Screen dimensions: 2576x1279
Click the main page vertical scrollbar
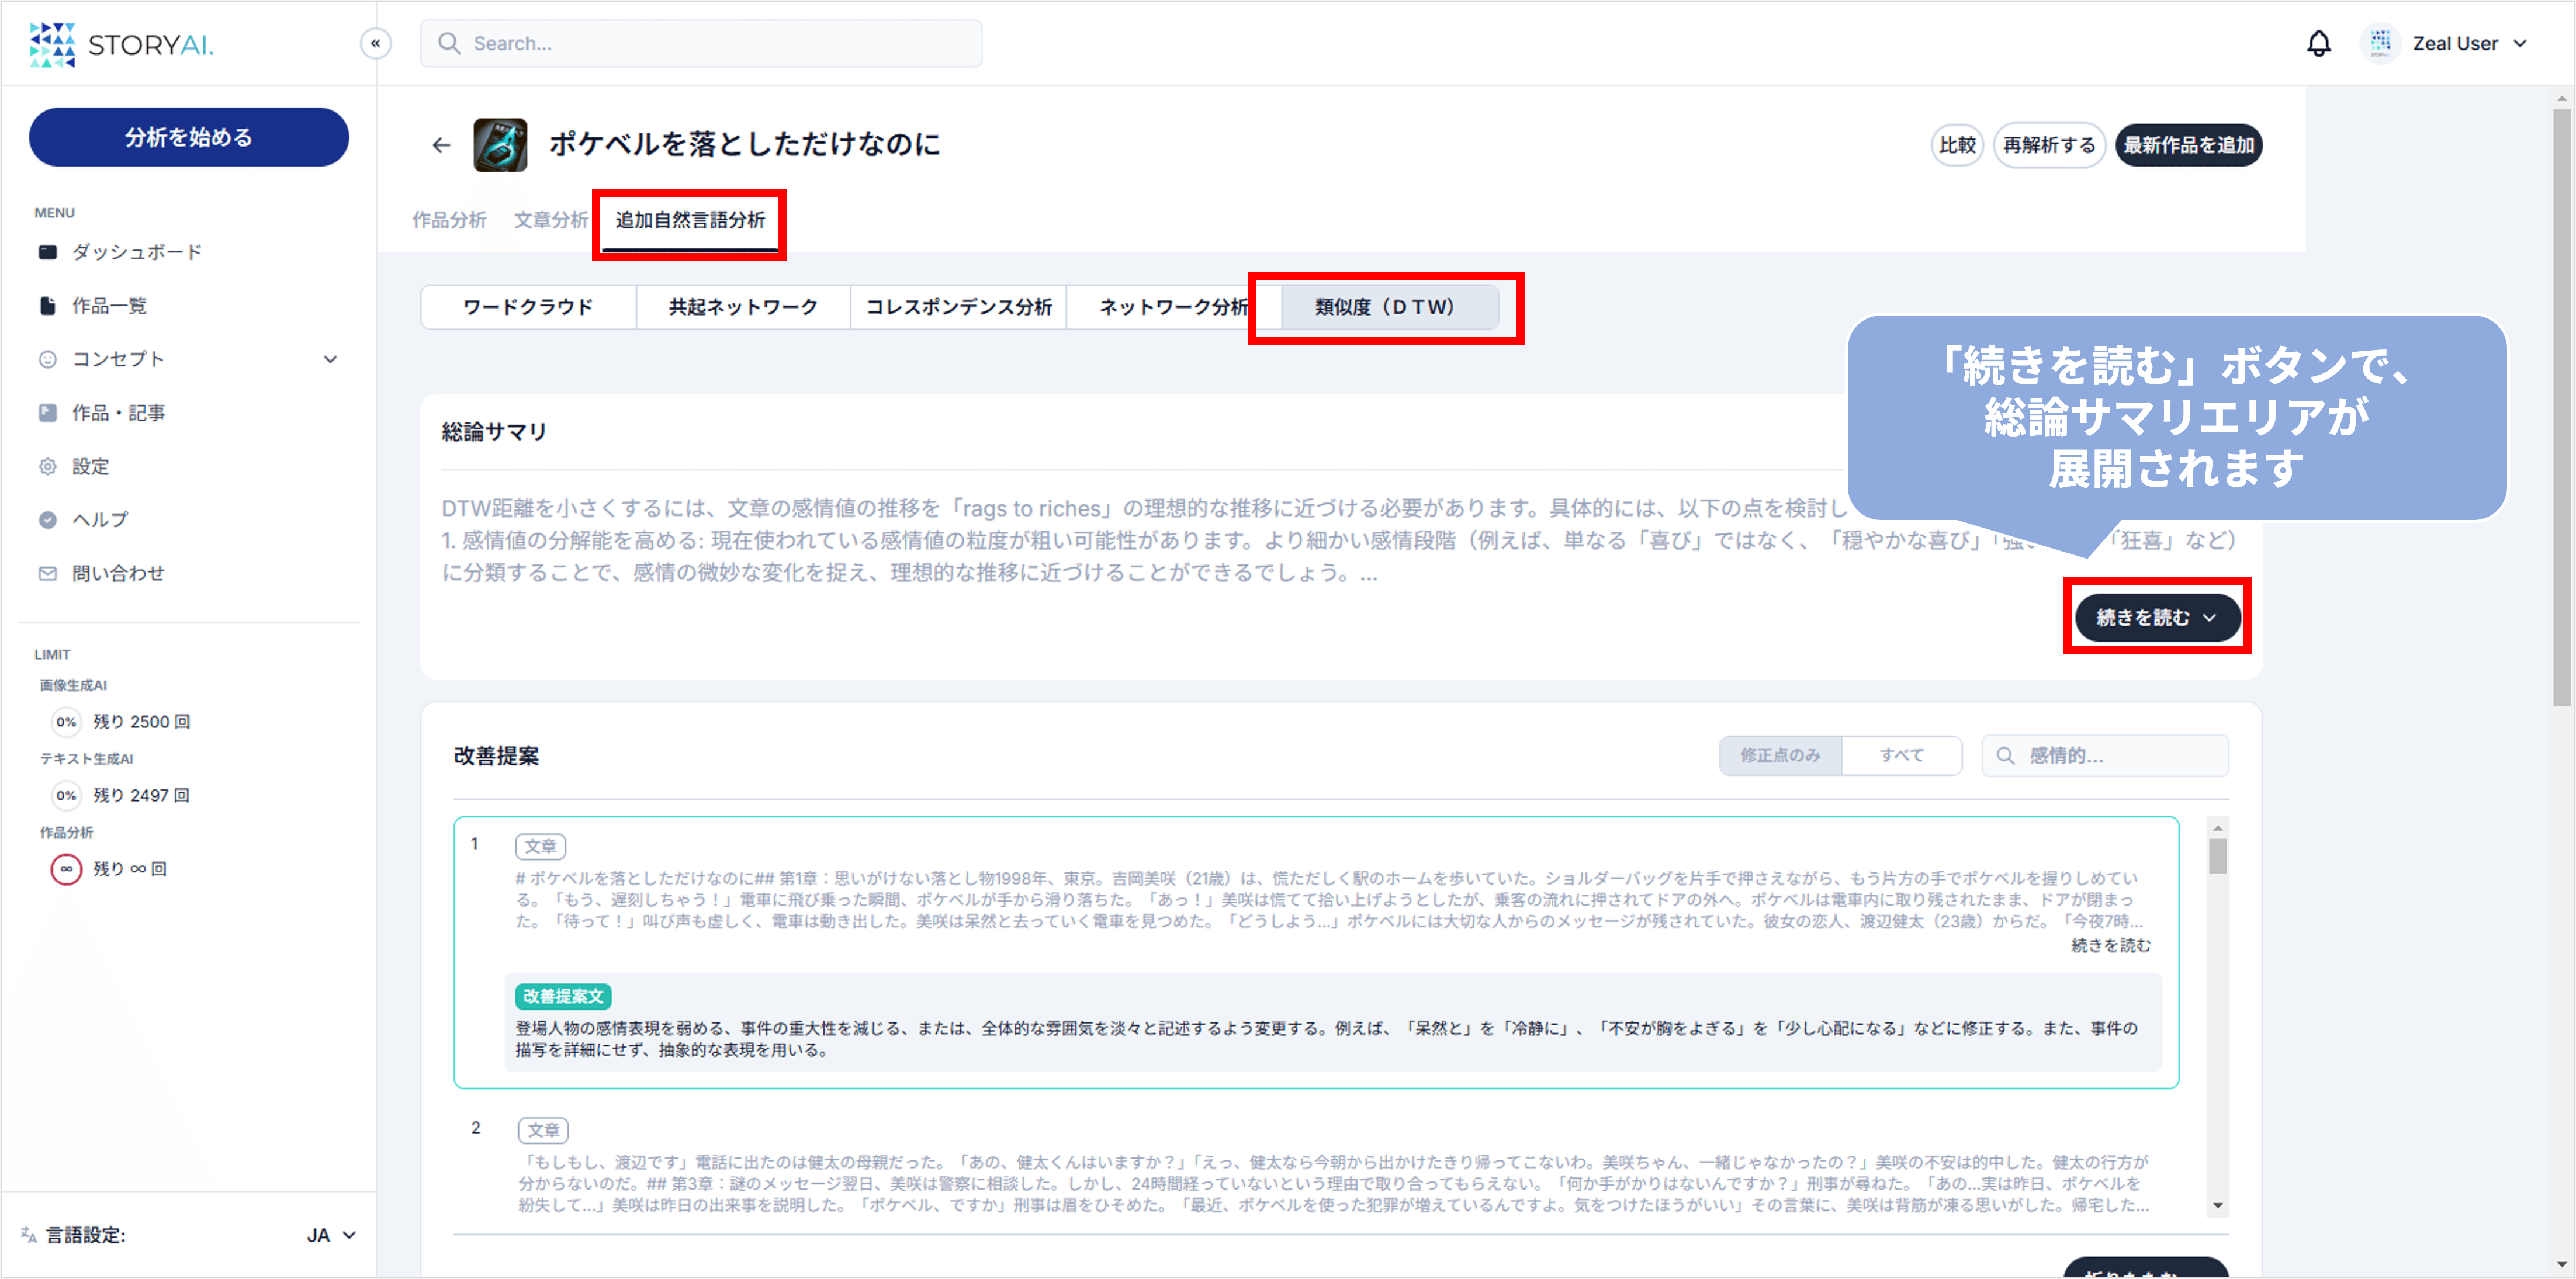(2561, 407)
